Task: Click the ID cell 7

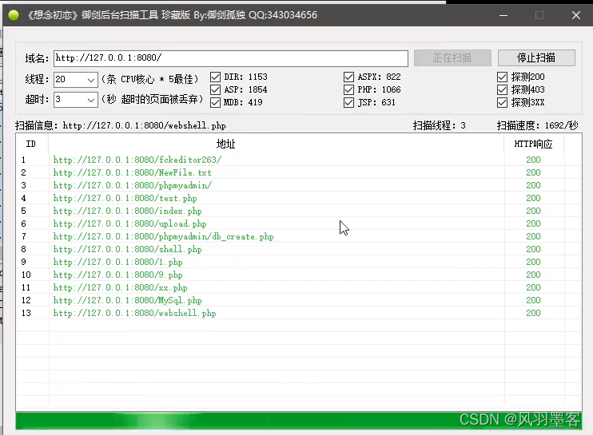Action: (24, 237)
